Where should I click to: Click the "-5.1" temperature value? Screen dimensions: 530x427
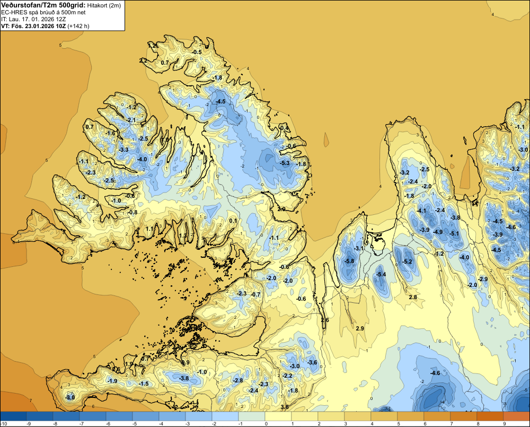pos(454,233)
